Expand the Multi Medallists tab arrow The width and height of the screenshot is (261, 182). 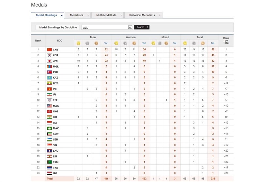(x=121, y=15)
